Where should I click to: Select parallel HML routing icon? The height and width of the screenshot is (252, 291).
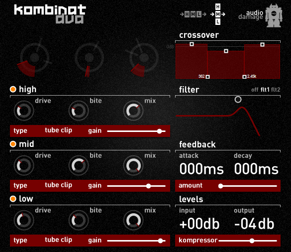tap(218, 14)
